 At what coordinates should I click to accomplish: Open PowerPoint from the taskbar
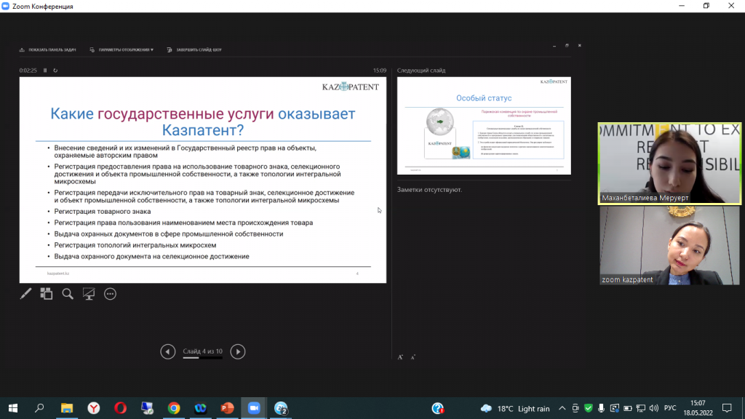(226, 408)
